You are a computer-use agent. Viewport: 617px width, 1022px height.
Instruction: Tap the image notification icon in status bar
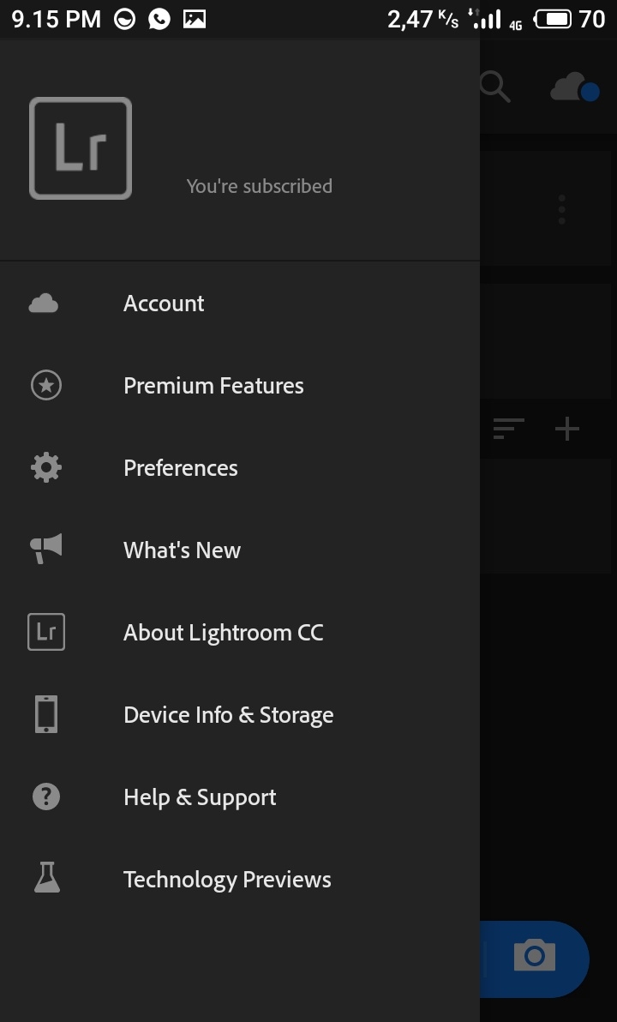click(x=195, y=19)
